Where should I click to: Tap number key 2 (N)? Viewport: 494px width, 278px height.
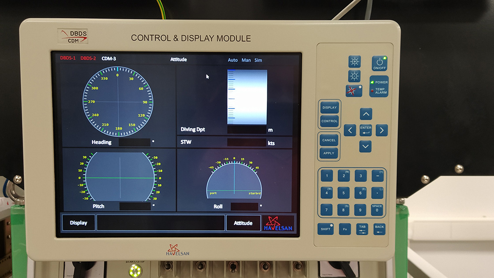pyautogui.click(x=344, y=176)
